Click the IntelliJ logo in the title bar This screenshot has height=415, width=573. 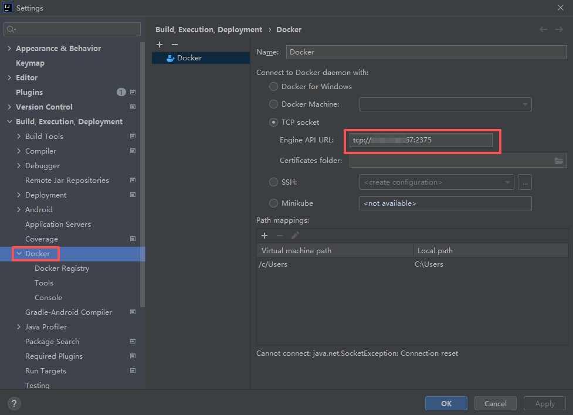[8, 8]
